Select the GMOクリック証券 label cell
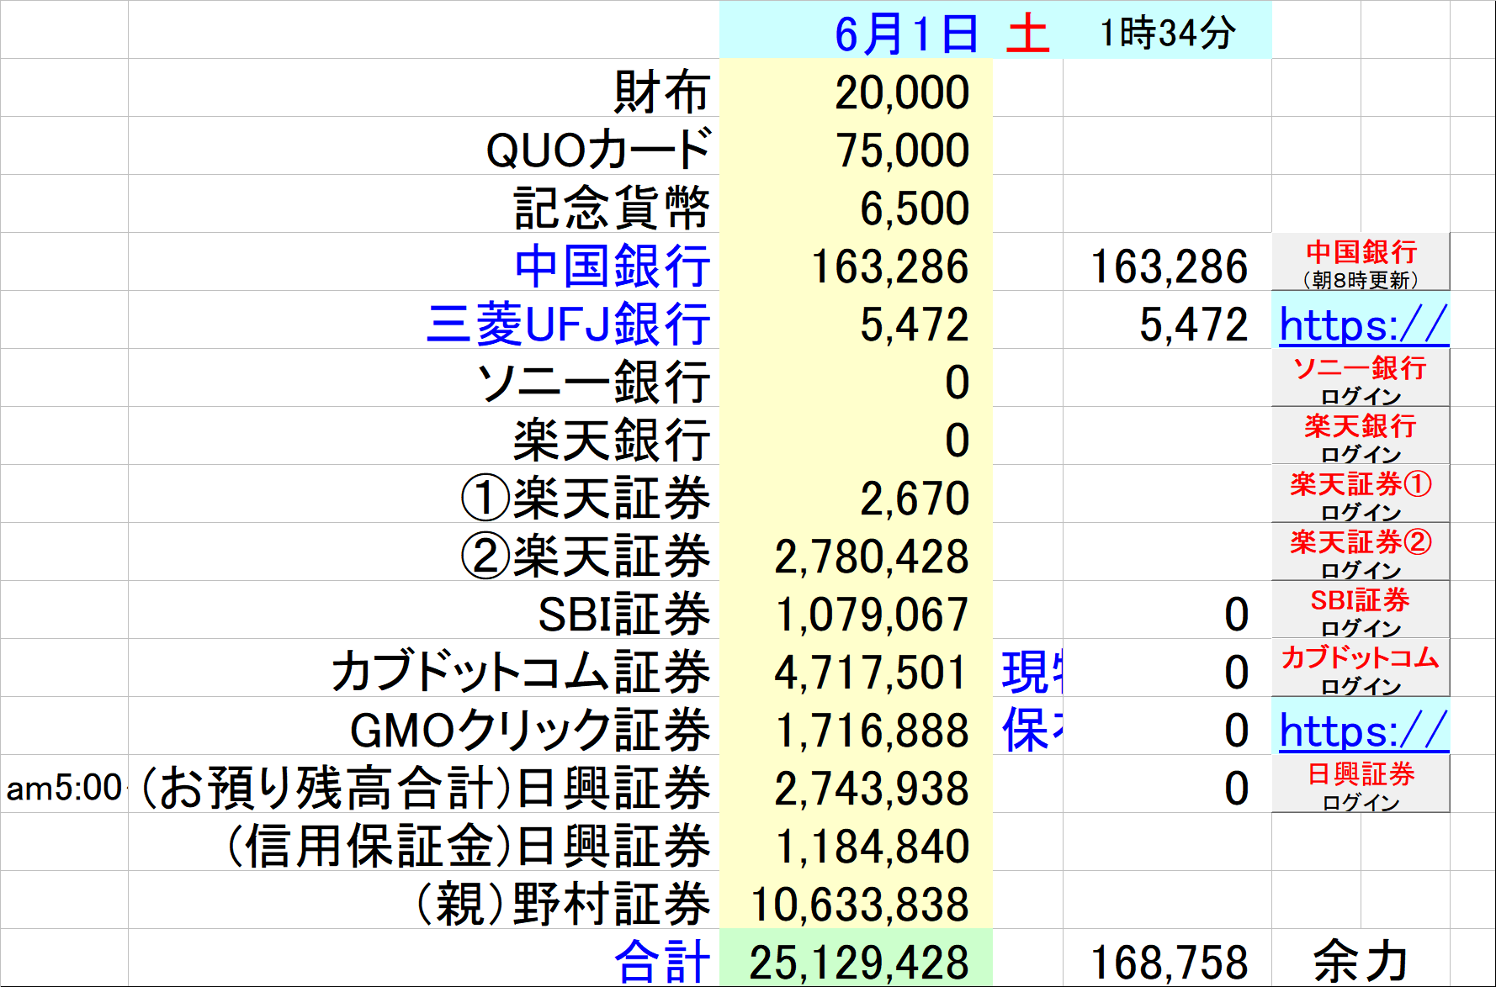1496x987 pixels. (424, 726)
